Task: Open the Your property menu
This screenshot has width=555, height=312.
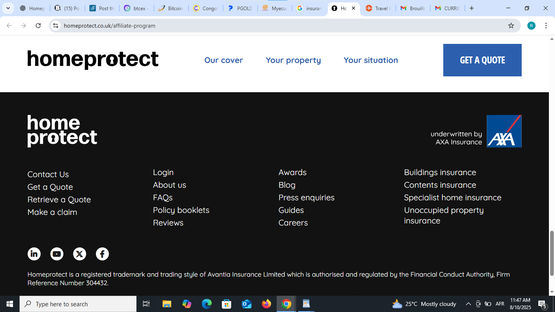Action: tap(293, 60)
